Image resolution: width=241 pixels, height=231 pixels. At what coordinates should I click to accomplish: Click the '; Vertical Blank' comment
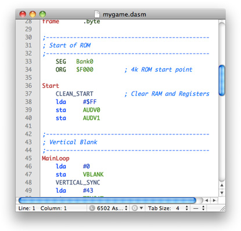pyautogui.click(x=70, y=142)
